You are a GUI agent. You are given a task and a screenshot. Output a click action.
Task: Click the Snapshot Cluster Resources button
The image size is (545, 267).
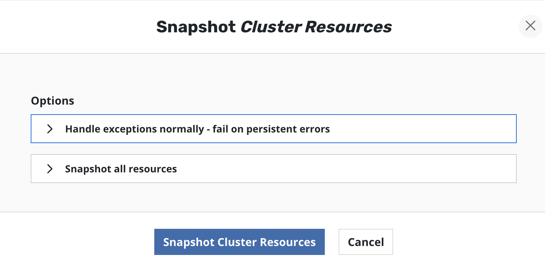[x=239, y=242]
